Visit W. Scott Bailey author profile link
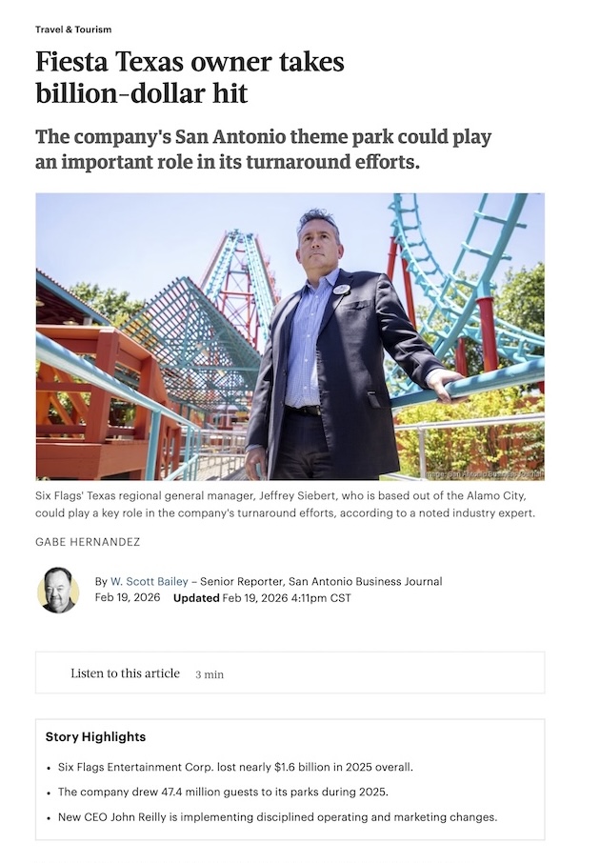Screen dimensions: 600x863 pyautogui.click(x=150, y=581)
